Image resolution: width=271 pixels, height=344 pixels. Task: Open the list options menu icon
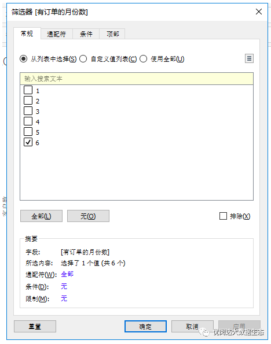click(249, 58)
